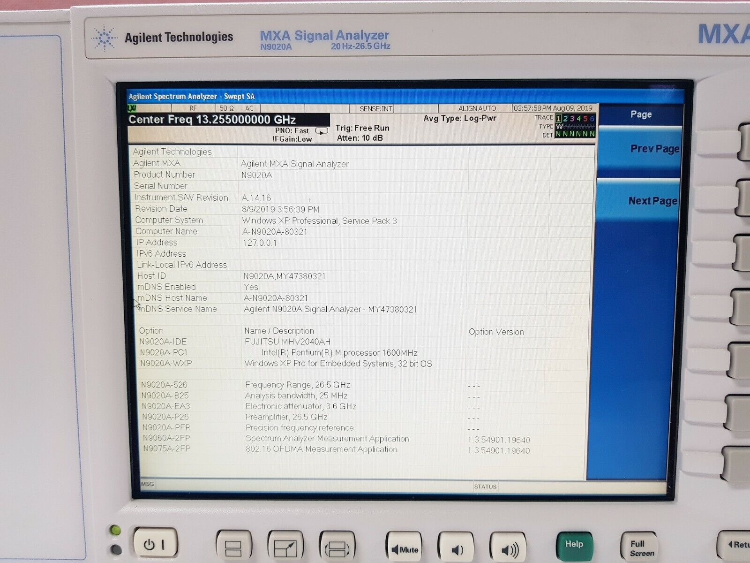Select the zoom window hardware key
Image resolution: width=750 pixels, height=563 pixels.
pos(285,547)
